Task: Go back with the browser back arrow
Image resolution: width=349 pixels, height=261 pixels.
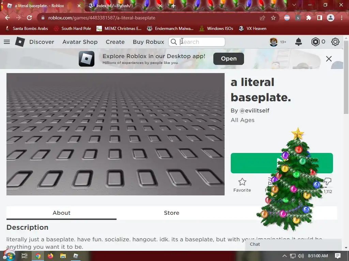Action: coord(7,18)
